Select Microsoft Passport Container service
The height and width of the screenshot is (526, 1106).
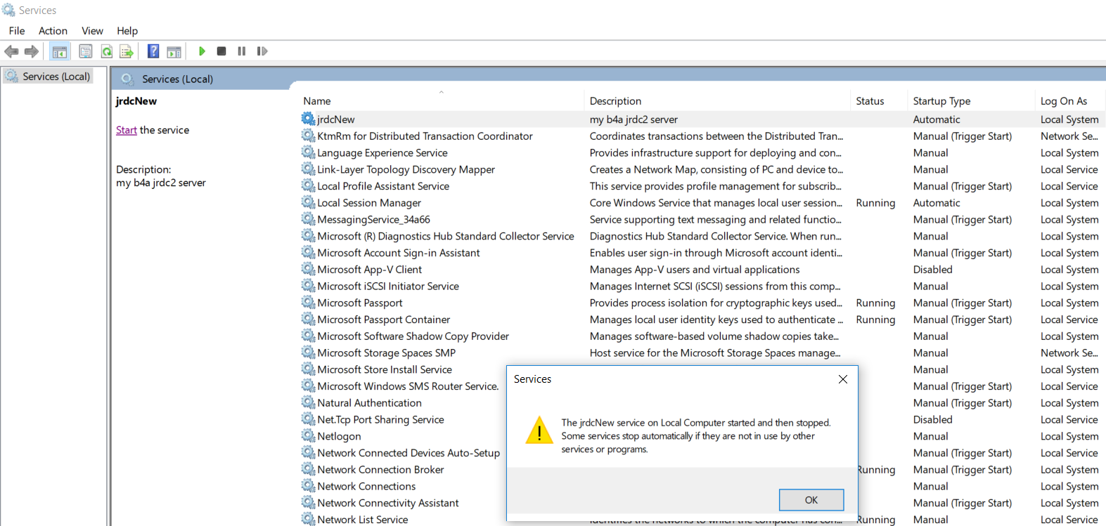383,320
